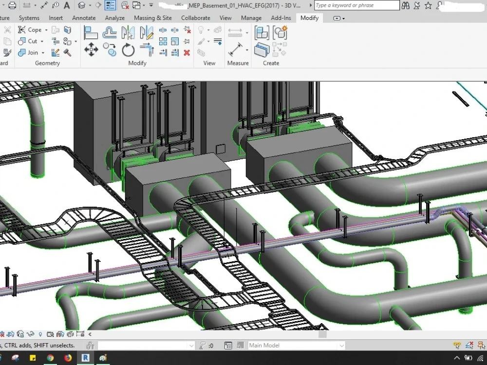This screenshot has width=487, height=365.
Task: Select the Align tool
Action: [91, 33]
